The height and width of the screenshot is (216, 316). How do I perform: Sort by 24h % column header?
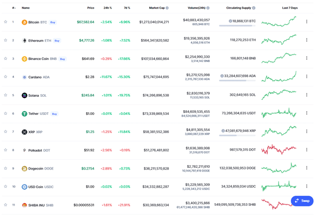pyautogui.click(x=108, y=8)
